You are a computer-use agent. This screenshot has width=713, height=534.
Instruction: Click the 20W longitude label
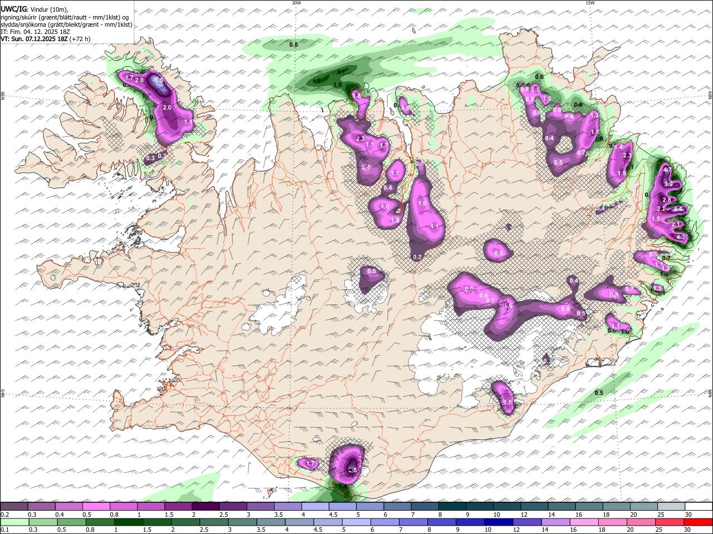click(x=296, y=3)
